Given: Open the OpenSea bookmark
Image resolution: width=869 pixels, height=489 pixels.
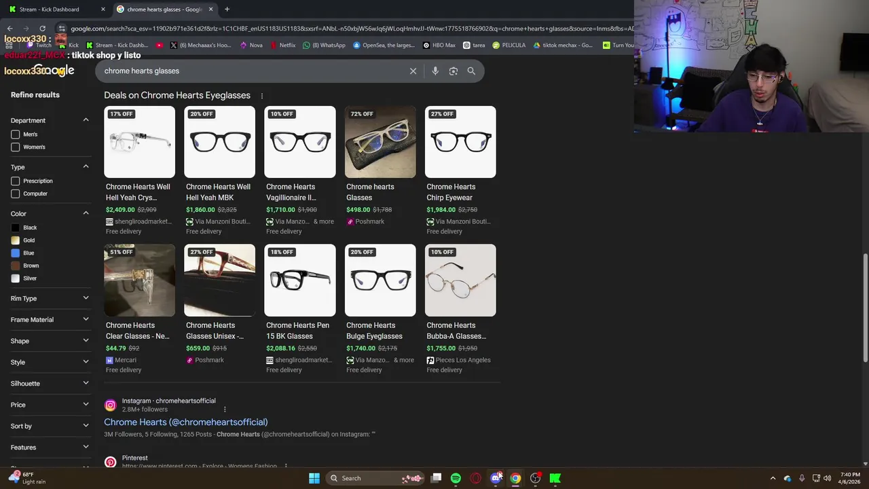Looking at the screenshot, I should [384, 46].
